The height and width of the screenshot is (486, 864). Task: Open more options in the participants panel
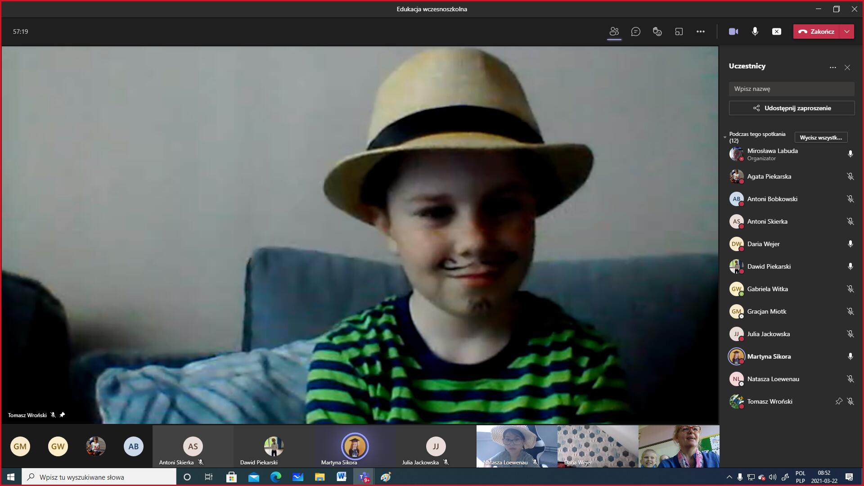click(x=832, y=67)
